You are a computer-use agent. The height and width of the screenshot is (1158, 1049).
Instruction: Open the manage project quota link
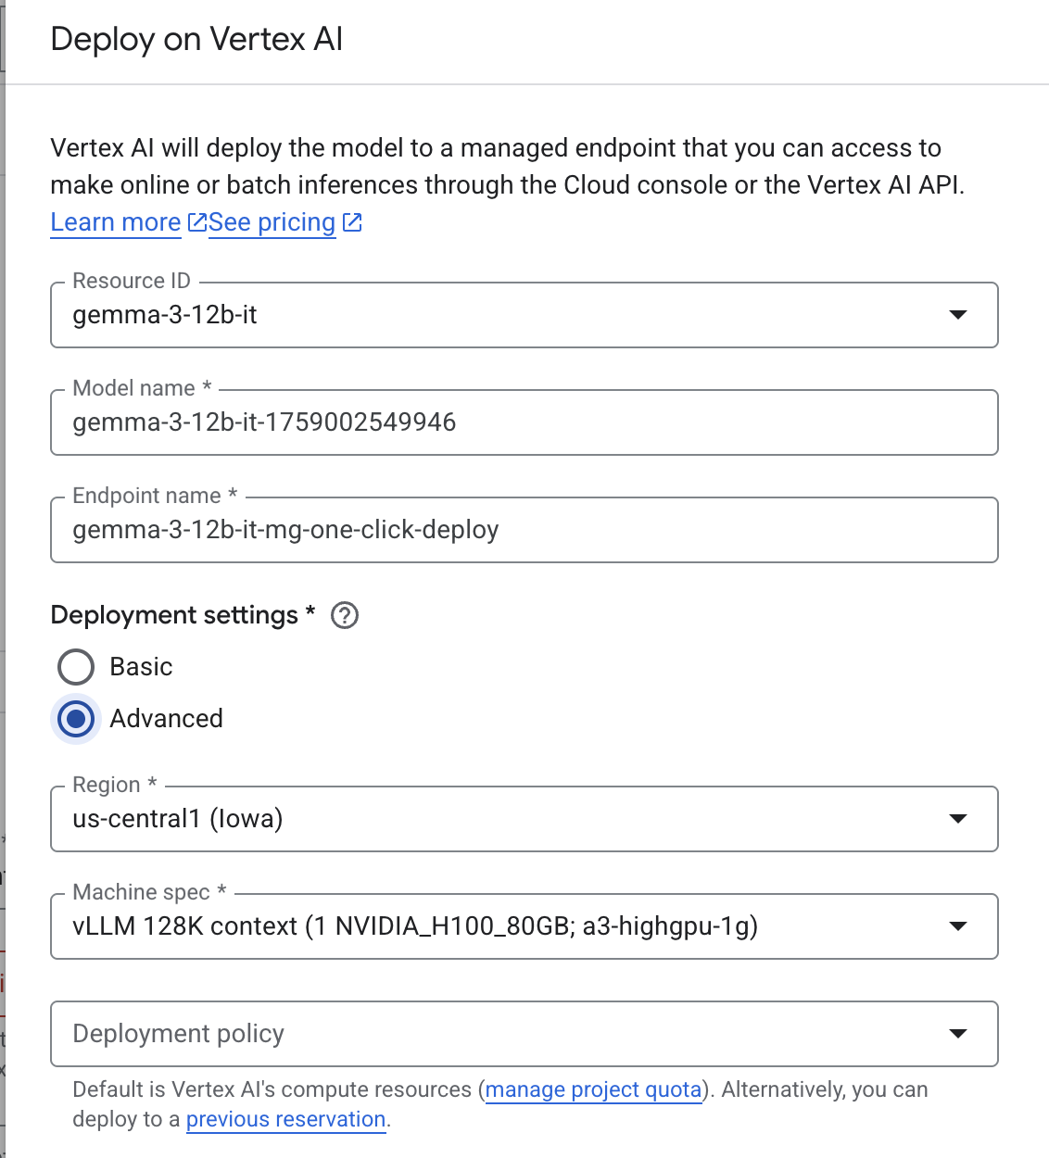(x=594, y=1089)
